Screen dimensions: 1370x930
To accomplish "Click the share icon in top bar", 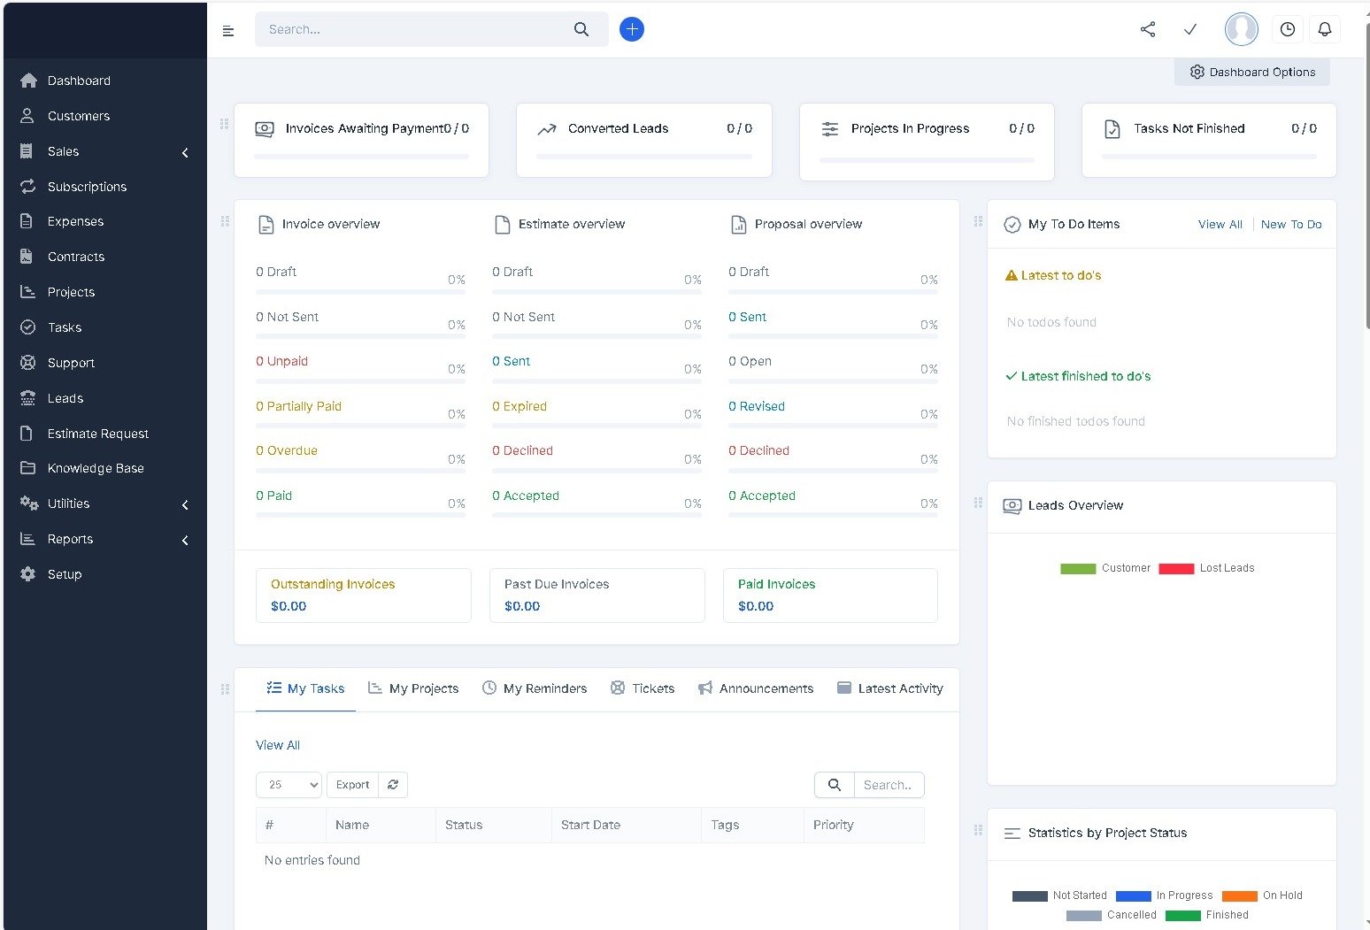I will [1148, 29].
